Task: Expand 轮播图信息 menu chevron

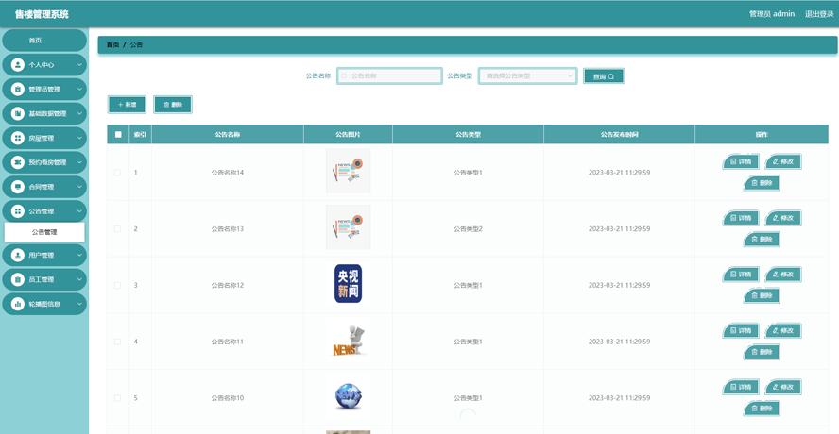Action: (79, 304)
